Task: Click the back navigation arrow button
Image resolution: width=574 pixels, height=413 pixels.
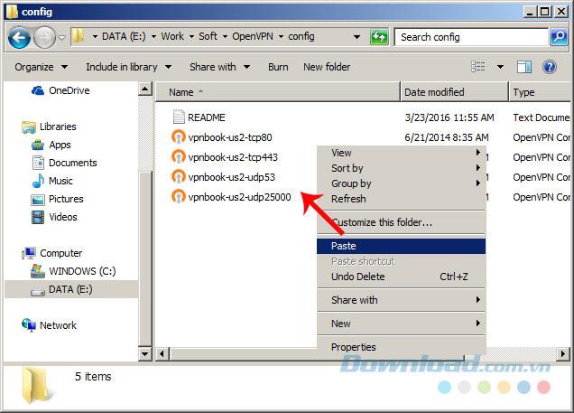Action: pyautogui.click(x=19, y=37)
